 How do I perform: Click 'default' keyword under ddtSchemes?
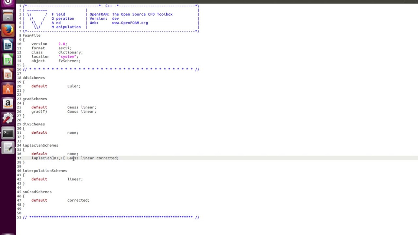tap(39, 86)
